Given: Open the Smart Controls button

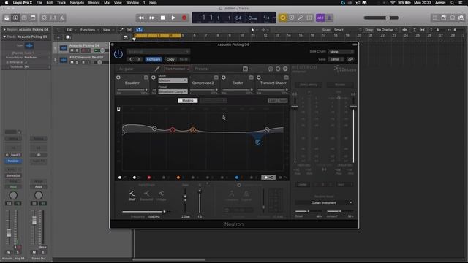Looking at the screenshot, I should (x=44, y=18).
